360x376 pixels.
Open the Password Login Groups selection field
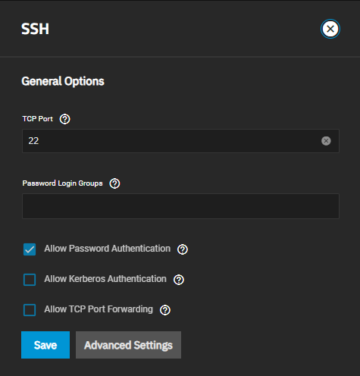click(180, 206)
